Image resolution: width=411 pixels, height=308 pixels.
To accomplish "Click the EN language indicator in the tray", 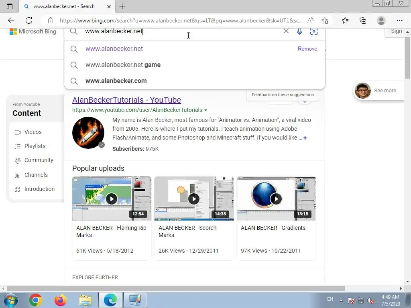I will coord(330,299).
